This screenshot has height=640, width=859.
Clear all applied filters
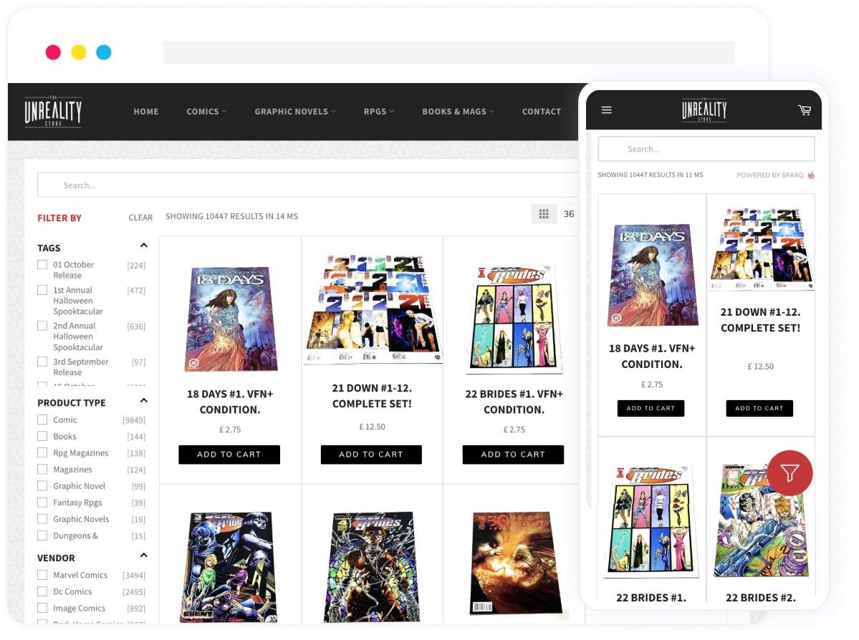click(x=140, y=218)
